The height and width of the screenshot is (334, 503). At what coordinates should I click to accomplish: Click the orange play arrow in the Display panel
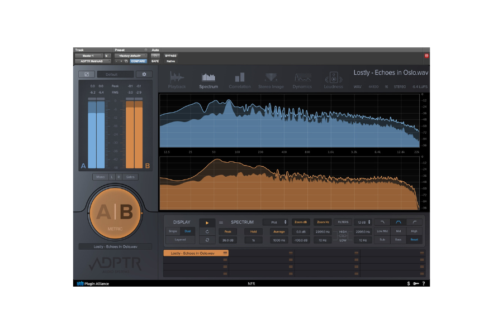207,222
